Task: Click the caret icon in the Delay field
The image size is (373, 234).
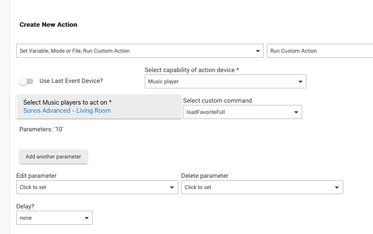Action: pos(87,218)
